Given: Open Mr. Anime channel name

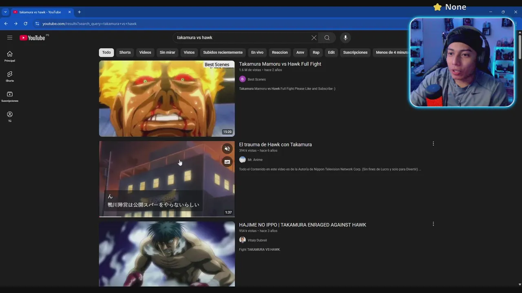Looking at the screenshot, I should 255,160.
